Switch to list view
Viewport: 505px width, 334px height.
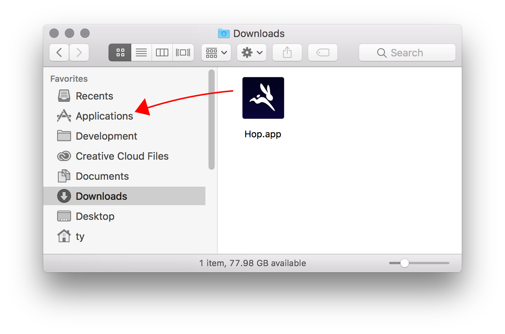pyautogui.click(x=141, y=52)
